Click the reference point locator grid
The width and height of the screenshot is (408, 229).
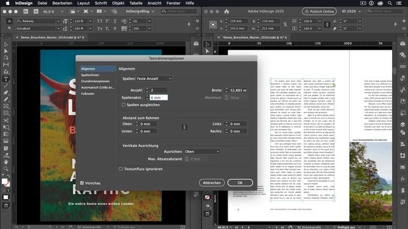click(x=213, y=25)
